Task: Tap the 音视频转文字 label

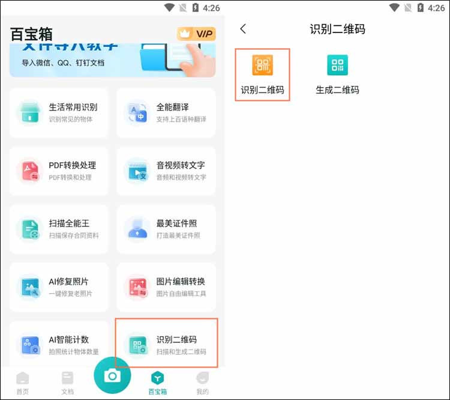Action: (181, 165)
